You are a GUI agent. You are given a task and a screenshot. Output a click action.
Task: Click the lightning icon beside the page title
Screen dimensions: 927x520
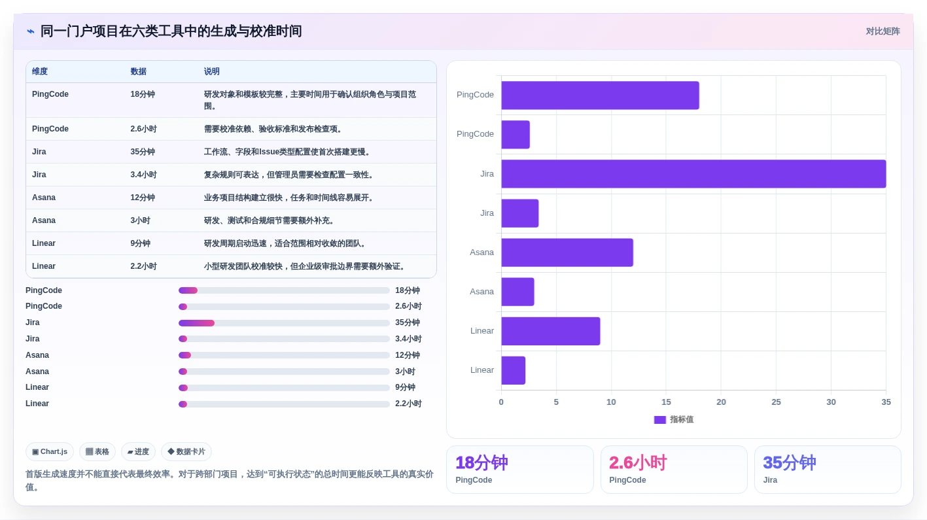tap(31, 31)
